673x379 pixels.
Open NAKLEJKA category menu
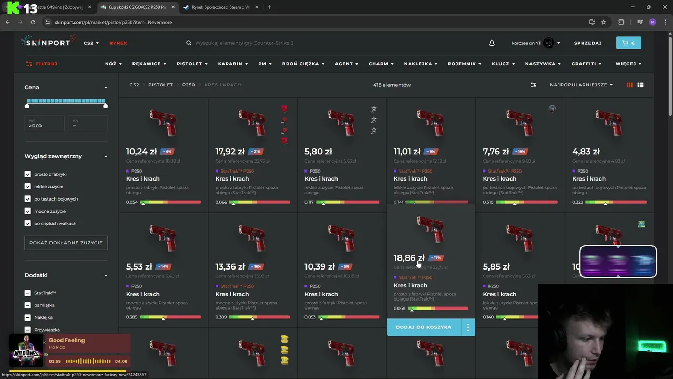click(421, 64)
